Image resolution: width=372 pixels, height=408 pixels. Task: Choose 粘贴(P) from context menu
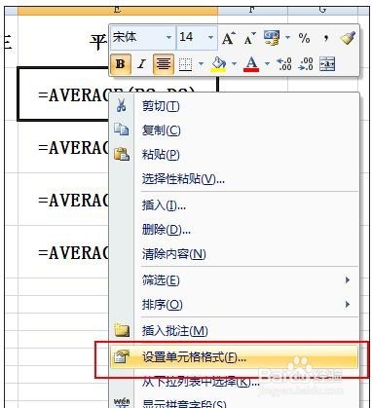235,155
